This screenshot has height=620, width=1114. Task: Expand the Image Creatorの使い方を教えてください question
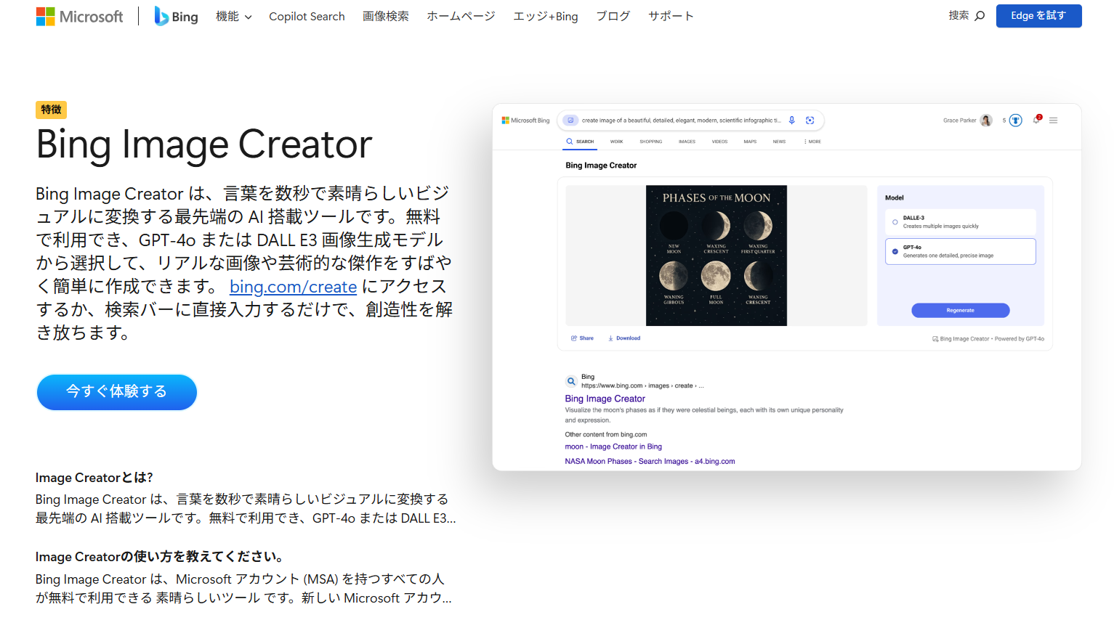tap(160, 557)
